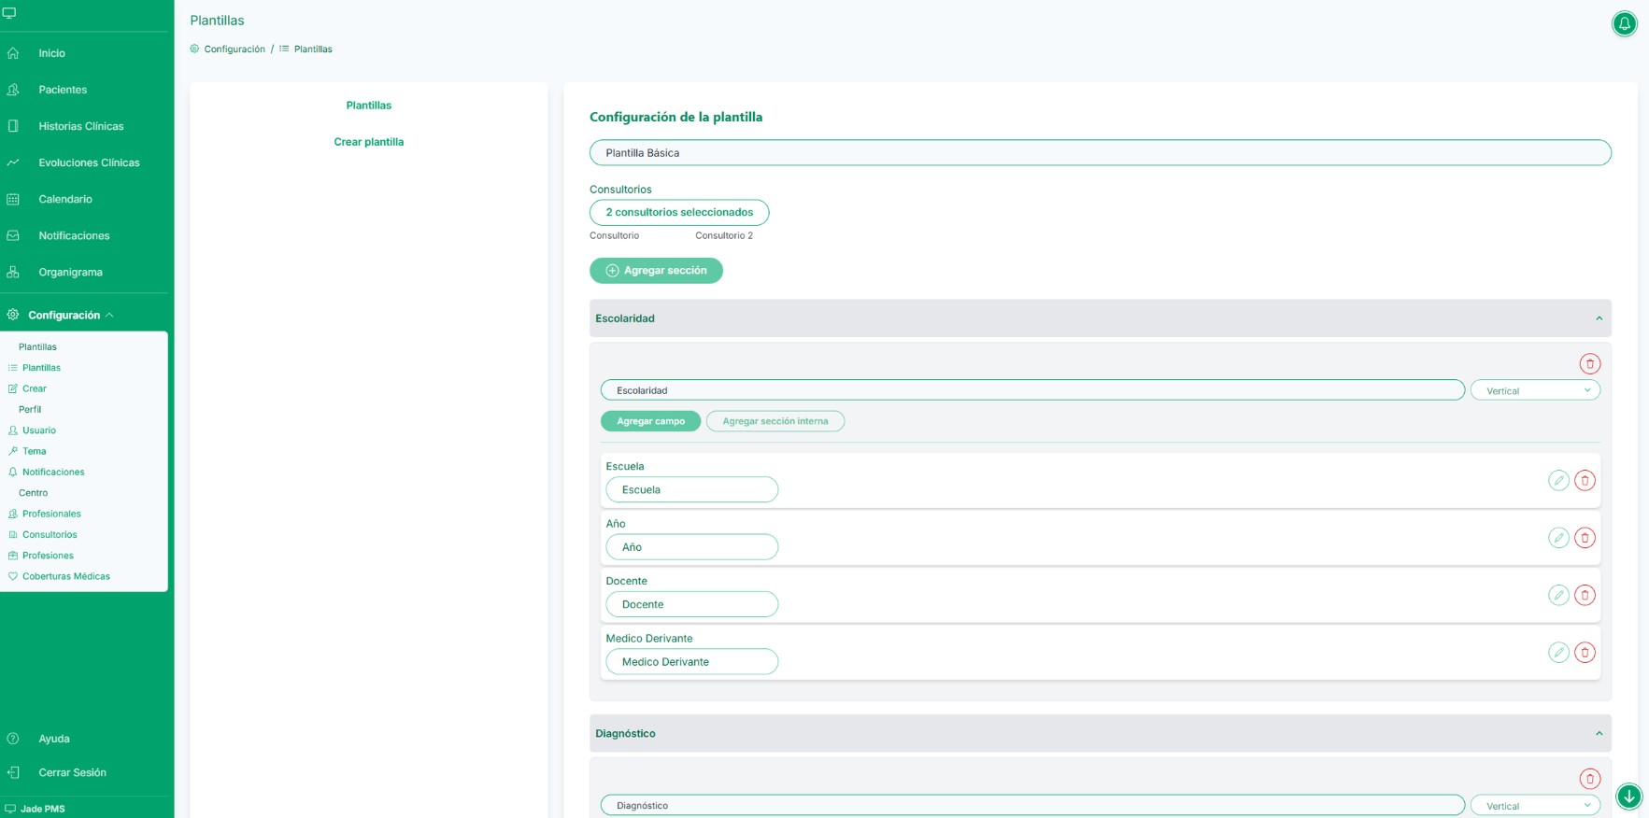This screenshot has width=1649, height=818.
Task: Open Consultorios submenu item
Action: tap(50, 534)
